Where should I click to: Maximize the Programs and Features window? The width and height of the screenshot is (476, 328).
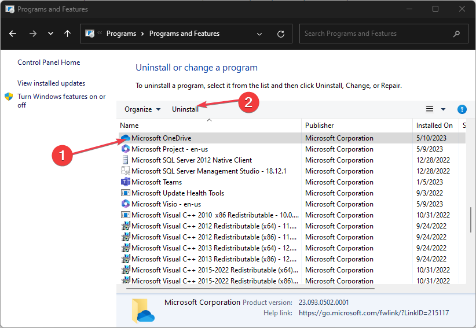[435, 9]
